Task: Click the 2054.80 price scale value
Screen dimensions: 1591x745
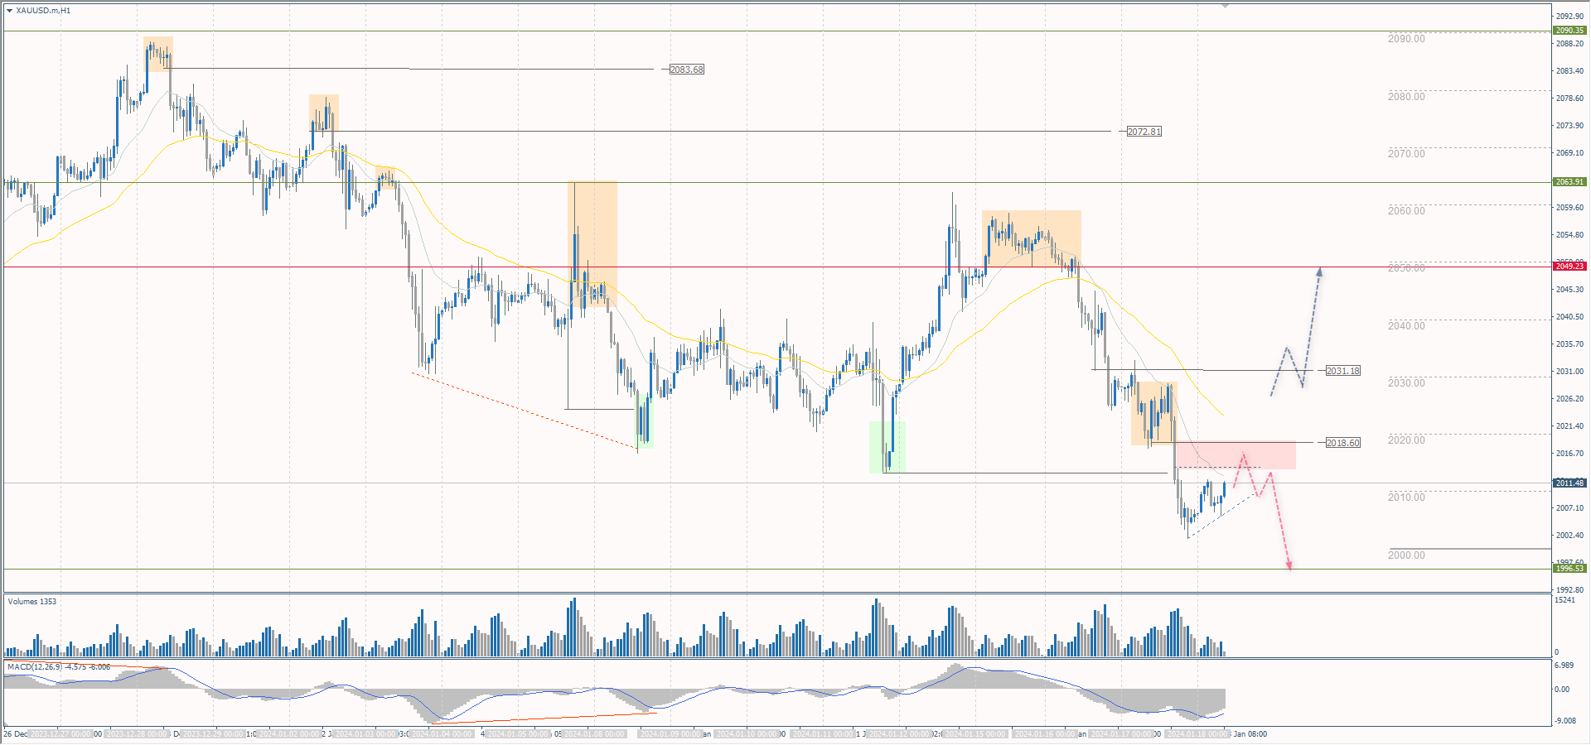Action: (1569, 235)
